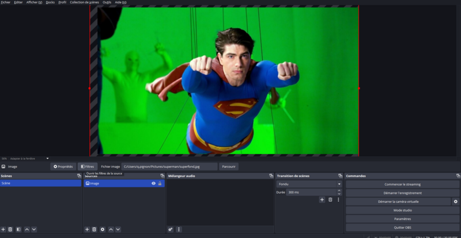
Task: Open the Fichier menu
Action: coord(6,2)
